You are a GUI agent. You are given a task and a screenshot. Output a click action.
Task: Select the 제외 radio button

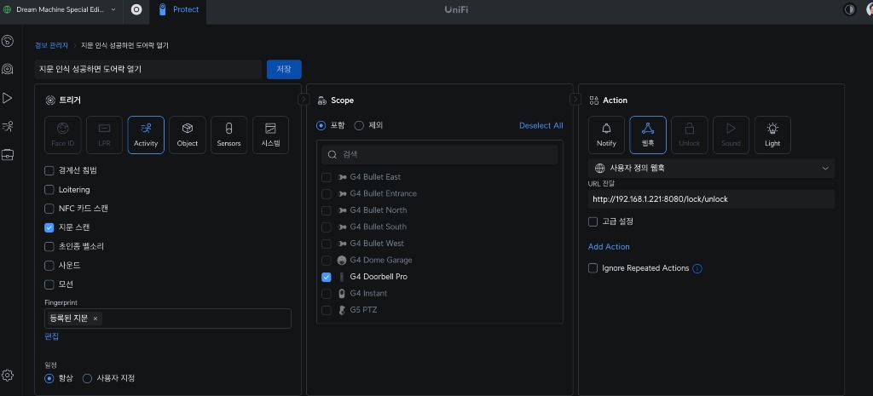coord(359,125)
